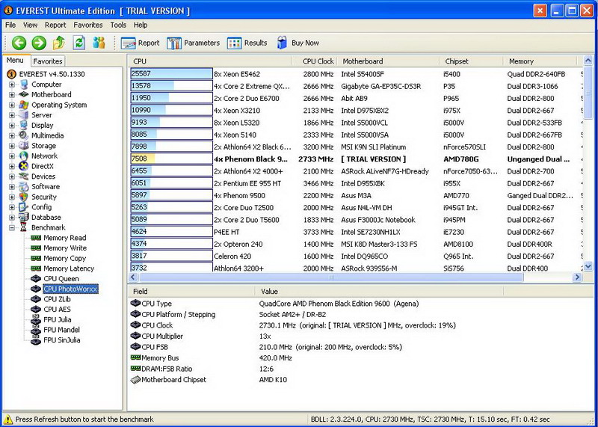Select the Software tree icon
Screen dimensions: 598x427
[x=24, y=187]
